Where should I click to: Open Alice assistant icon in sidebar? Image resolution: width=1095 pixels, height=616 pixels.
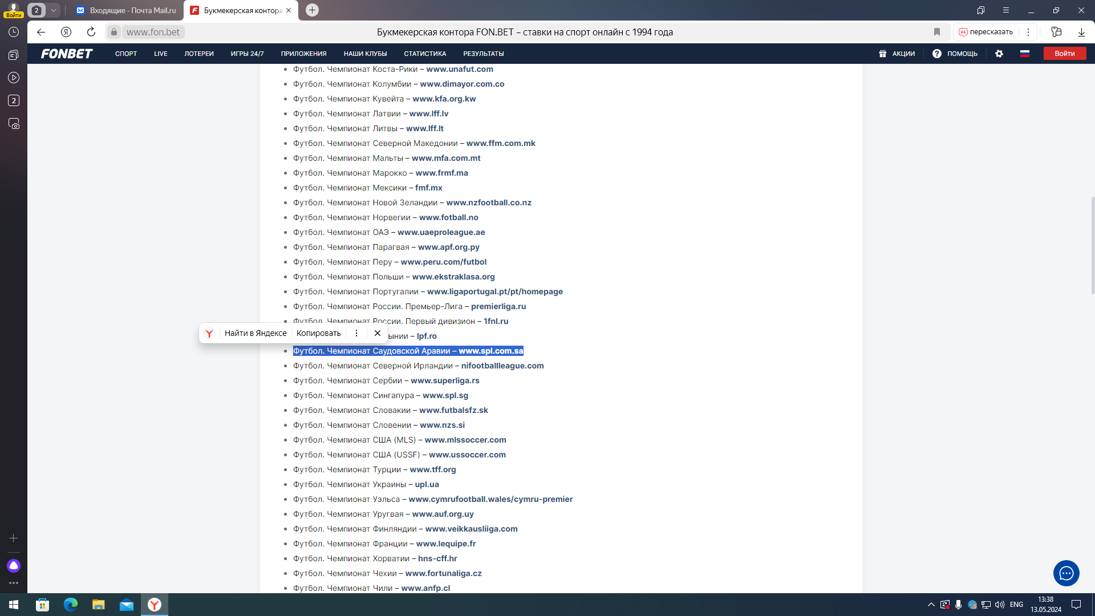[x=14, y=566]
